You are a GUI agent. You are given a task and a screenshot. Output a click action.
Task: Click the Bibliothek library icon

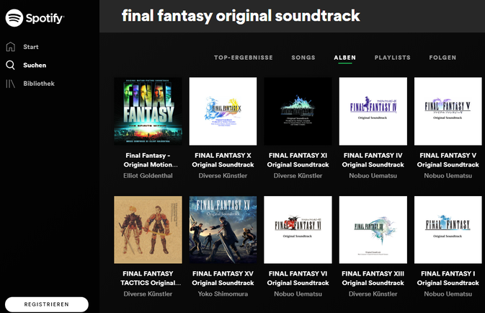(10, 84)
